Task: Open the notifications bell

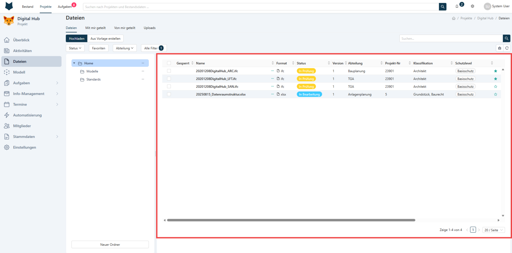Action: (457, 6)
